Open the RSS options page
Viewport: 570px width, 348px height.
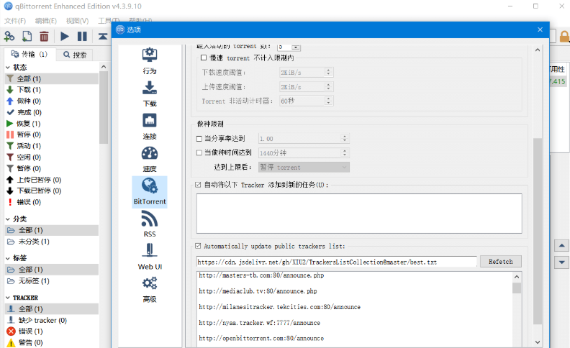150,224
